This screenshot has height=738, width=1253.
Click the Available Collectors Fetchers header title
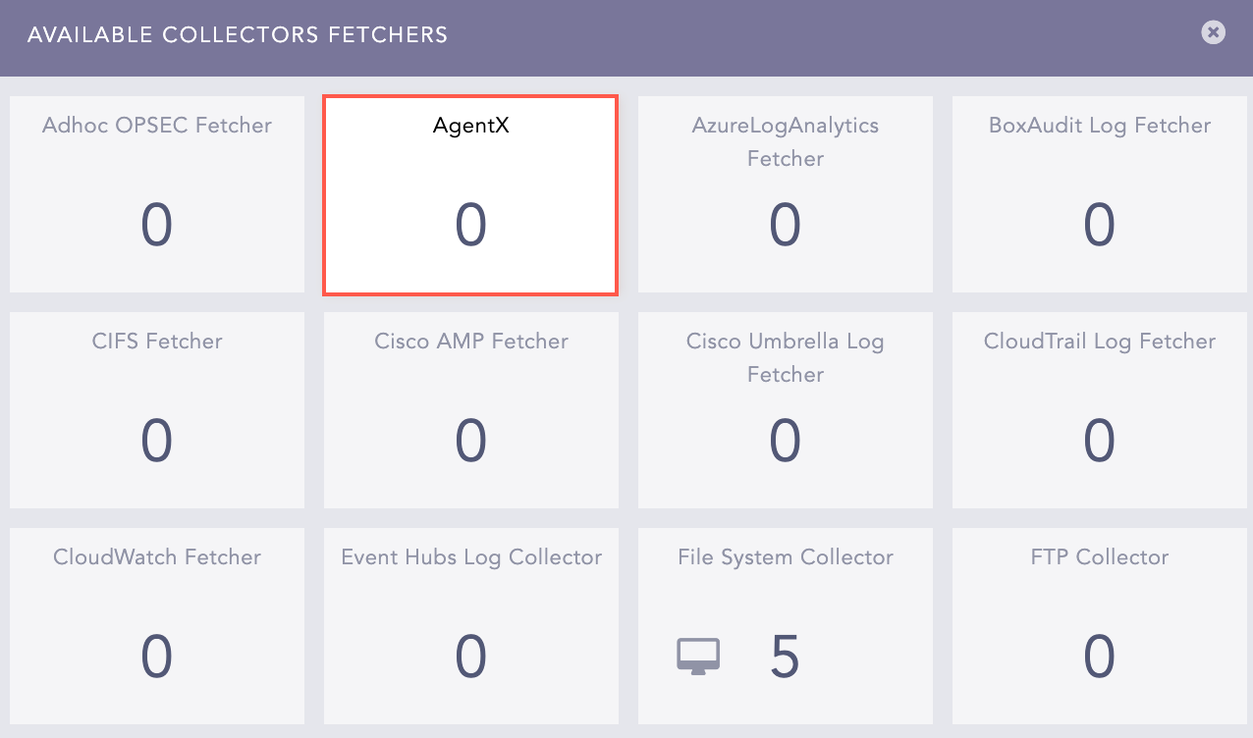pyautogui.click(x=238, y=36)
